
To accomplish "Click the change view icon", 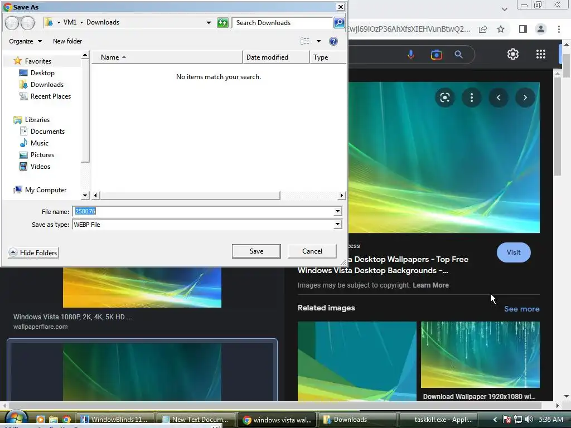I will (x=305, y=41).
